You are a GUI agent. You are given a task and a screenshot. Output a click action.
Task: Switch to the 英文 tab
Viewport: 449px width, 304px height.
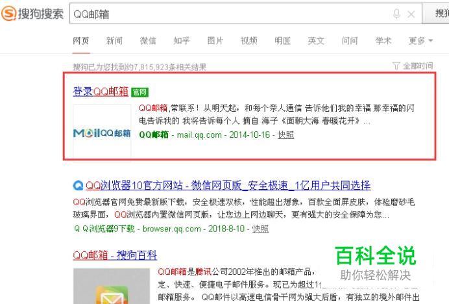(316, 41)
